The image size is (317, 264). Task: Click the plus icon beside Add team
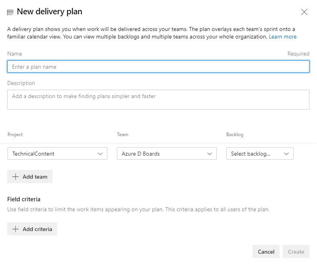(x=16, y=177)
